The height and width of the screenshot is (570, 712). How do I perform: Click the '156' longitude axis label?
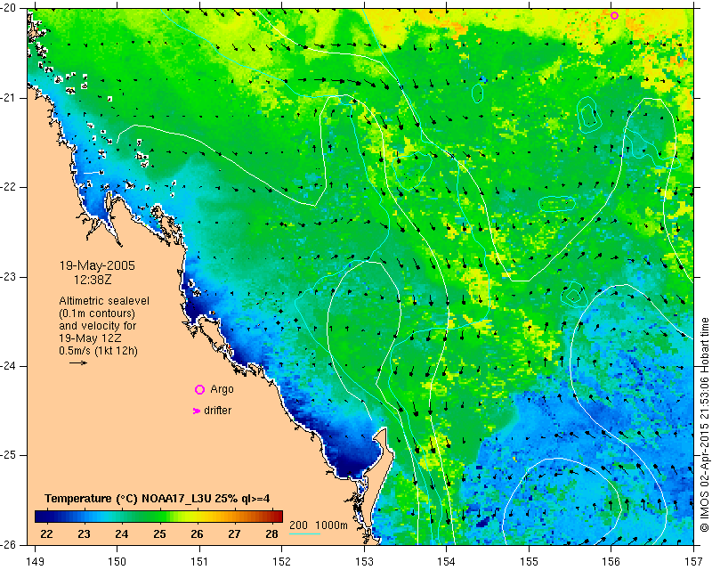[611, 562]
